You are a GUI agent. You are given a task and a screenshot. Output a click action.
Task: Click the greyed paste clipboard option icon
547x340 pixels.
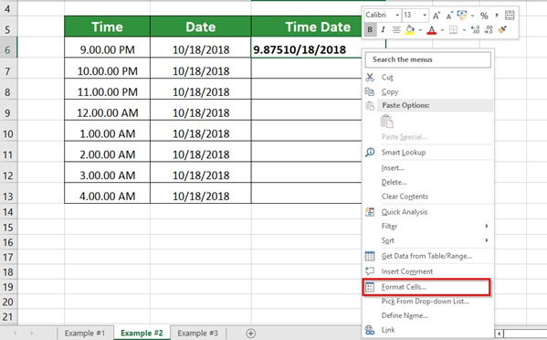click(387, 122)
